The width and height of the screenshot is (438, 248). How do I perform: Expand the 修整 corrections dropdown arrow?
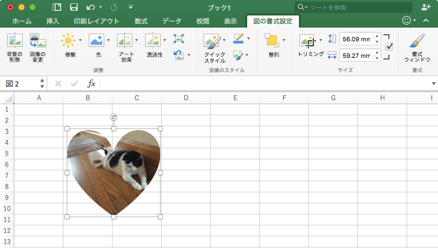tap(80, 40)
